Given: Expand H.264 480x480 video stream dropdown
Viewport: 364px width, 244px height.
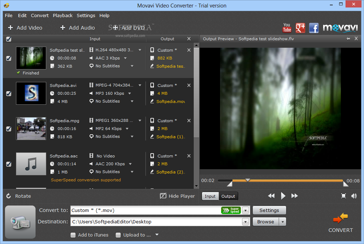Looking at the screenshot, I should pyautogui.click(x=140, y=50).
